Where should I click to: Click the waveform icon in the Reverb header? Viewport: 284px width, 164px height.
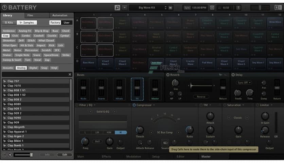tap(220, 75)
